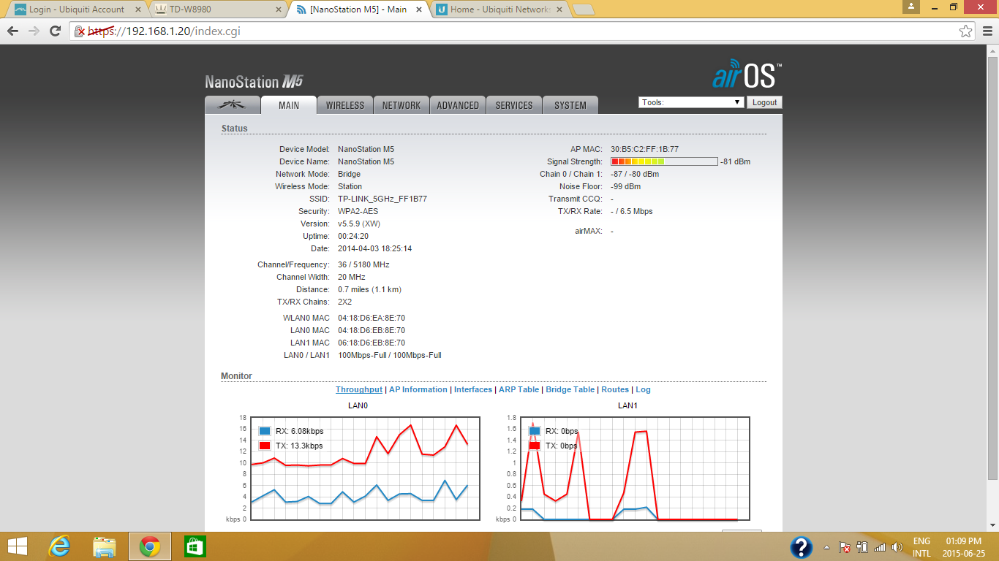Close the Login - Ubiquiti Account tab

pos(138,10)
